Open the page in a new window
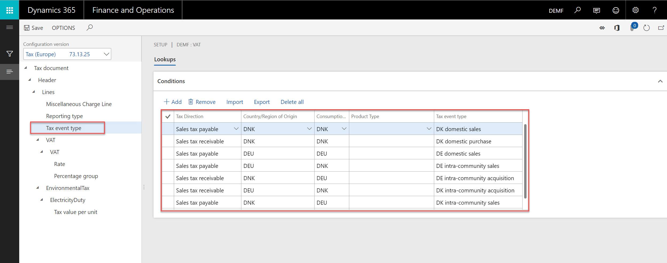This screenshot has width=667, height=263. tap(661, 27)
